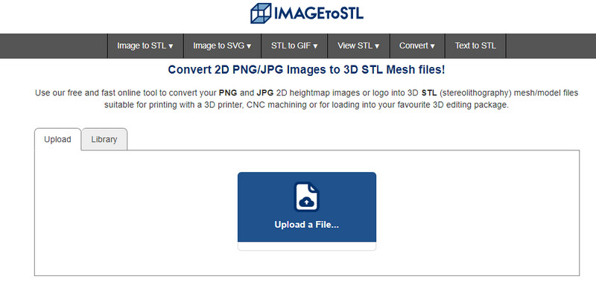The width and height of the screenshot is (596, 294).
Task: Expand the arrow beside Convert
Action: (x=432, y=46)
